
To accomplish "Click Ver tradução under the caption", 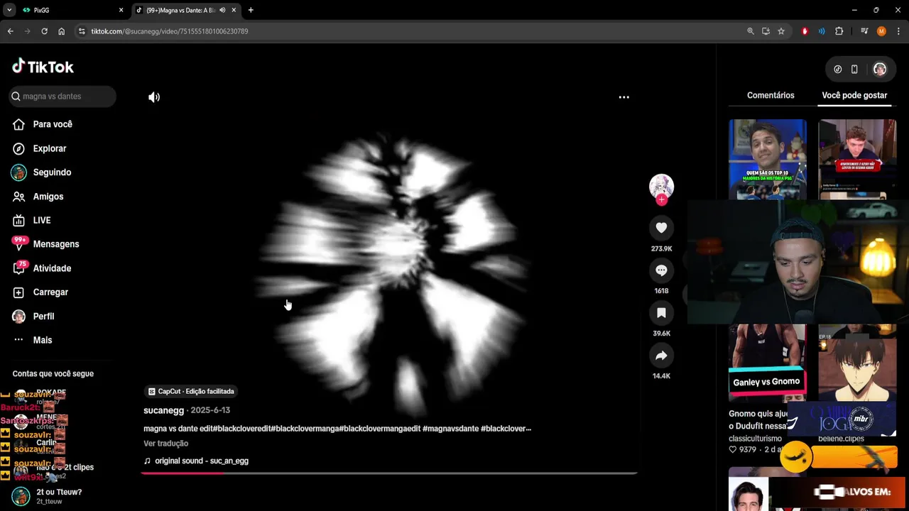I will 165,444.
